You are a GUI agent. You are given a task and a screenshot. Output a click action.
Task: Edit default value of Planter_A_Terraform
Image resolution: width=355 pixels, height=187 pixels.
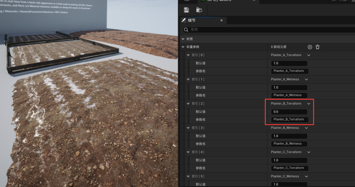tap(289, 63)
